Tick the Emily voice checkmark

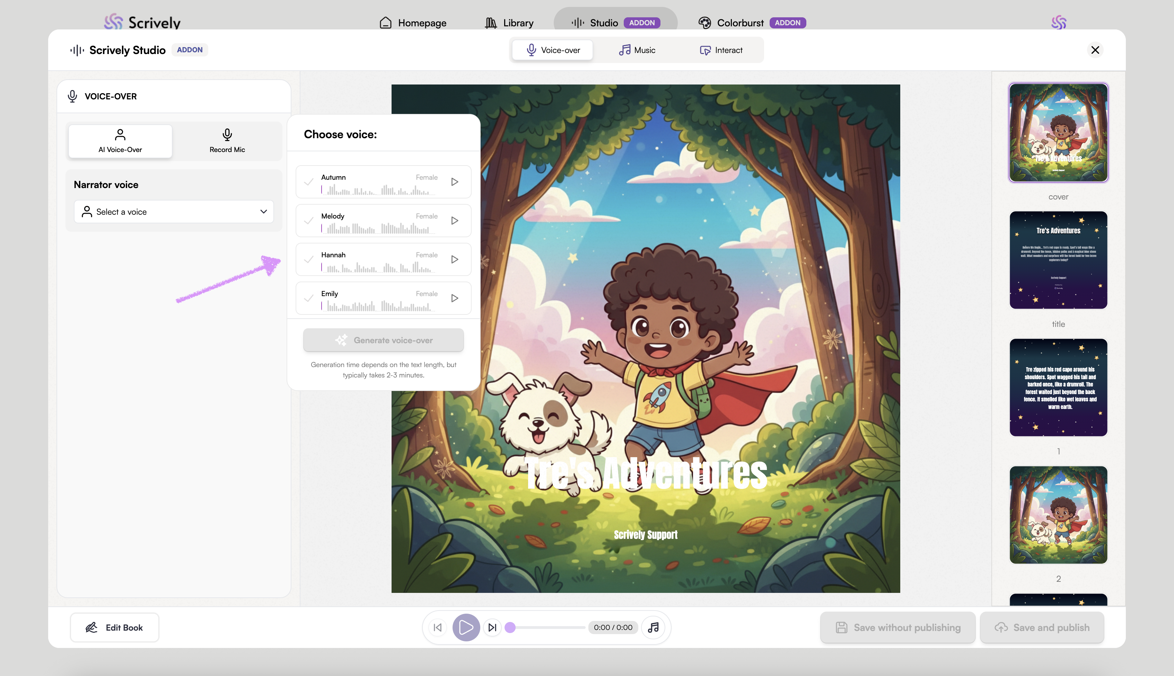click(x=308, y=298)
